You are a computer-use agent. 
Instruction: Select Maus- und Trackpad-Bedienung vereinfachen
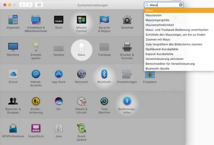tap(179, 30)
